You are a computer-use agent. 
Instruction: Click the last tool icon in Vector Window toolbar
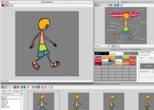(12, 5)
